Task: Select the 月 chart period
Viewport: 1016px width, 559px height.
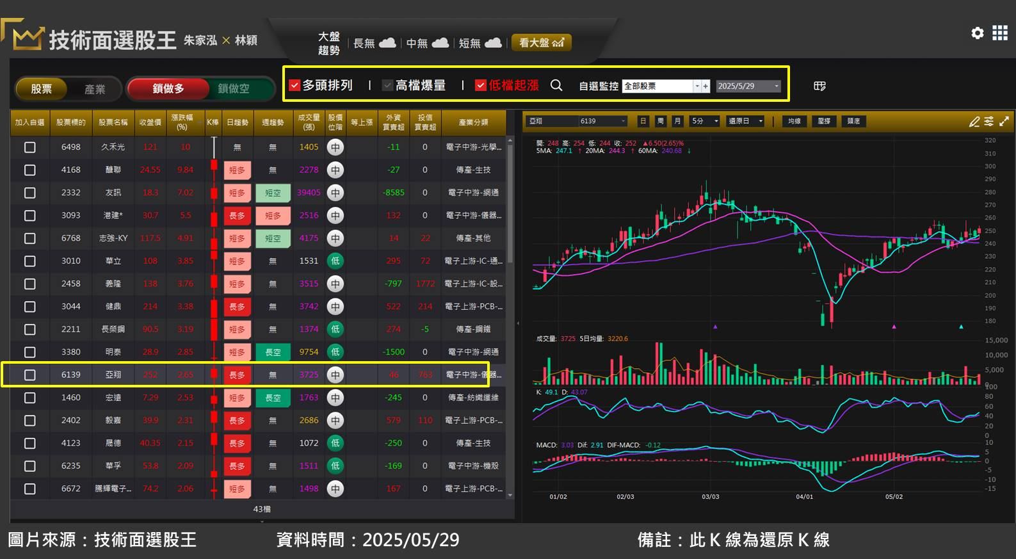Action: (677, 121)
